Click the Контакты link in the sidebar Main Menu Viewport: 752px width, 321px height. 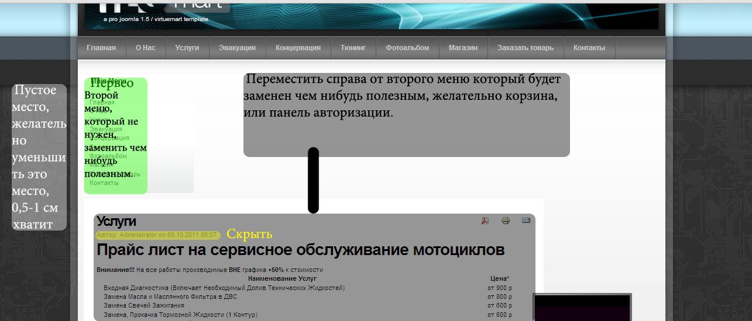point(104,183)
